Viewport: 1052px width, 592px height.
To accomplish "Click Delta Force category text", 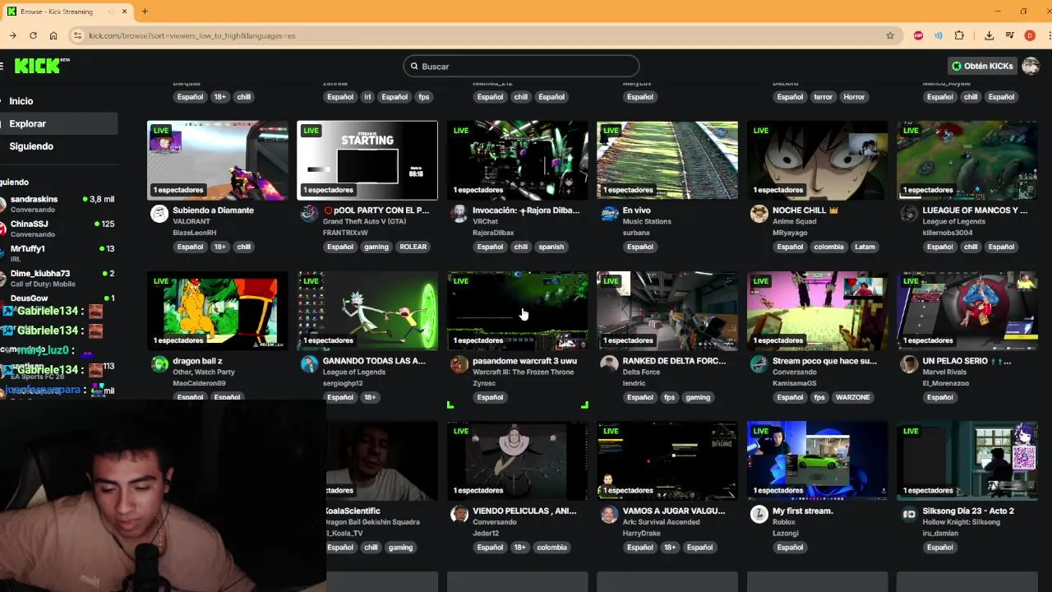I will pyautogui.click(x=641, y=372).
